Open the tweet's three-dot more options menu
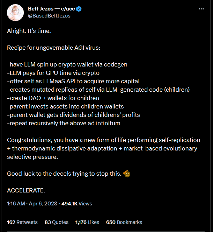 [201, 9]
